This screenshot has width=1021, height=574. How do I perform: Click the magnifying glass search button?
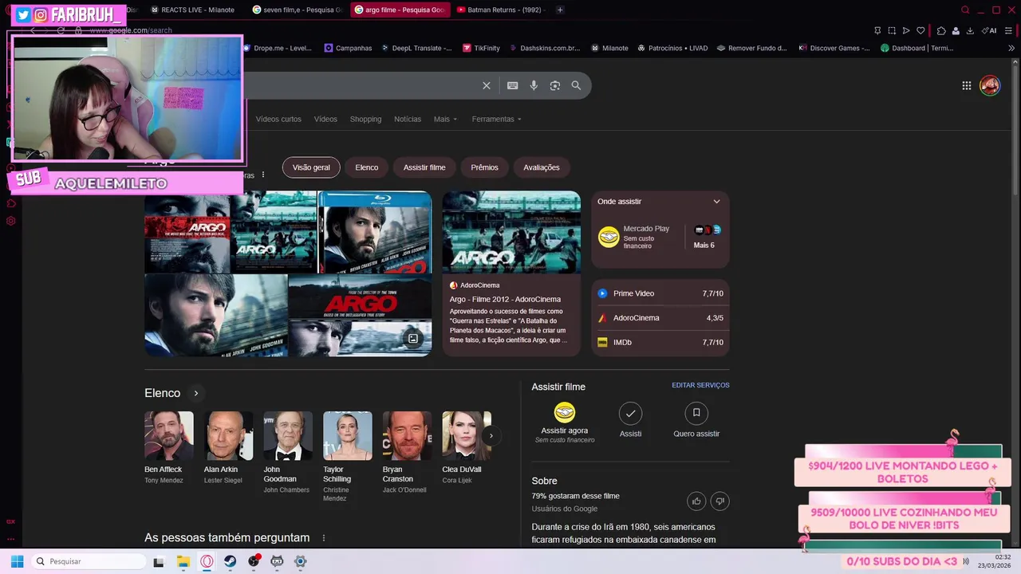576,85
